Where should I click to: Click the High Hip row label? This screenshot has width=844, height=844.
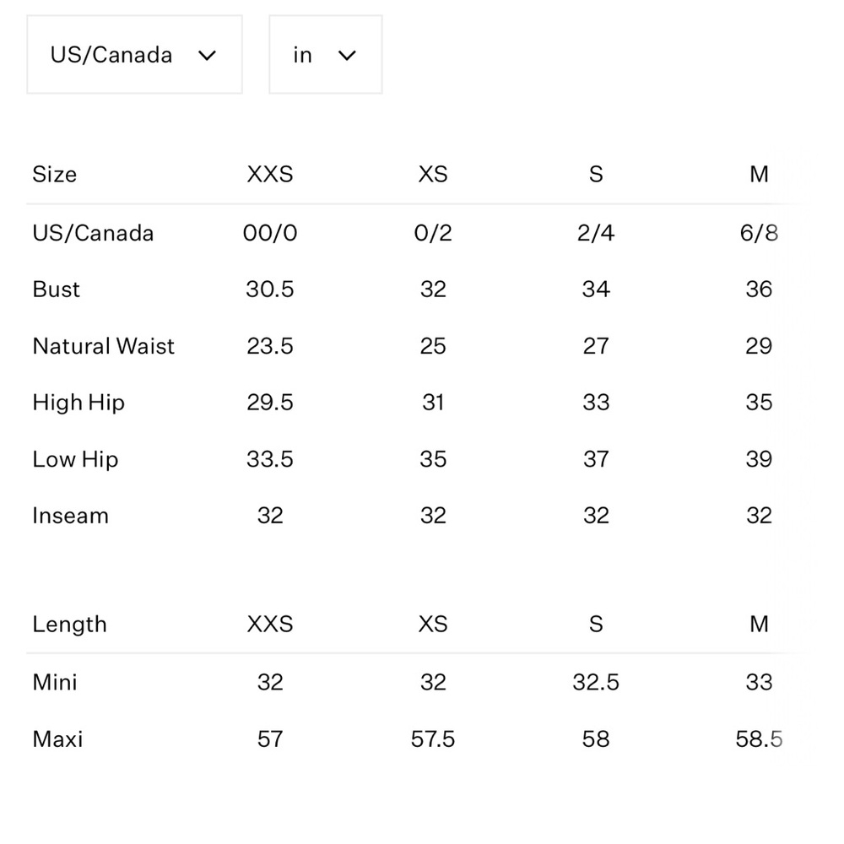point(78,403)
